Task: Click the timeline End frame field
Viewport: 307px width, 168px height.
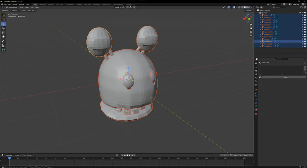Action: tap(248, 155)
